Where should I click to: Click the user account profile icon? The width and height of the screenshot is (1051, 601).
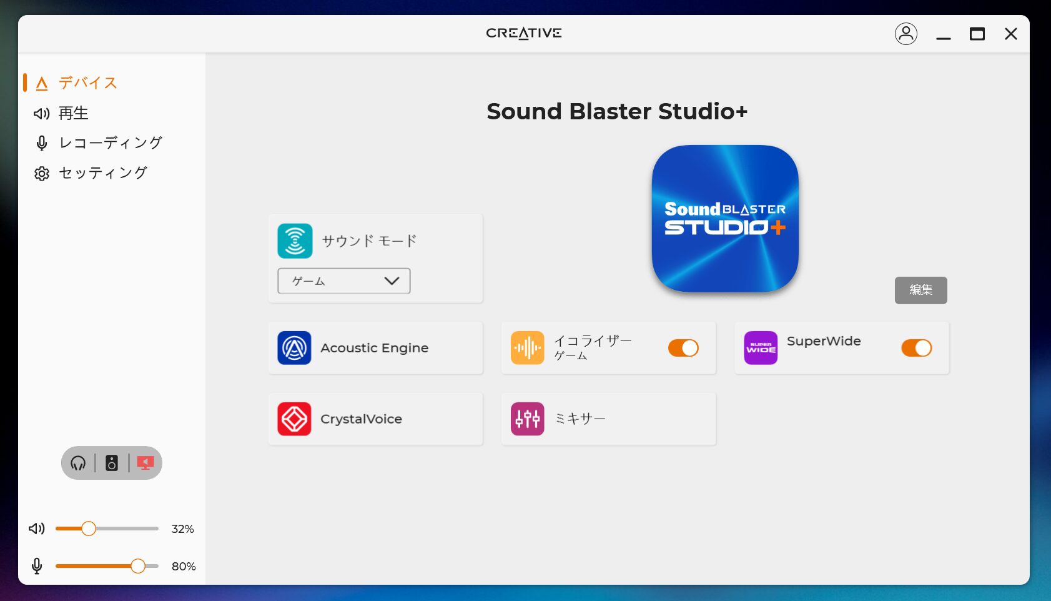coord(905,34)
